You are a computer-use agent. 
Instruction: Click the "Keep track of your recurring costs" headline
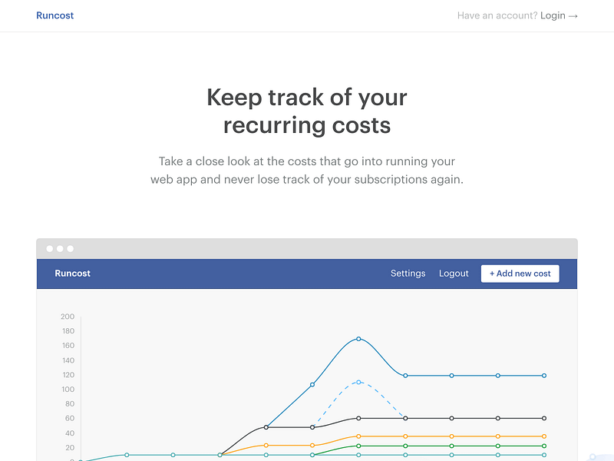click(x=307, y=111)
